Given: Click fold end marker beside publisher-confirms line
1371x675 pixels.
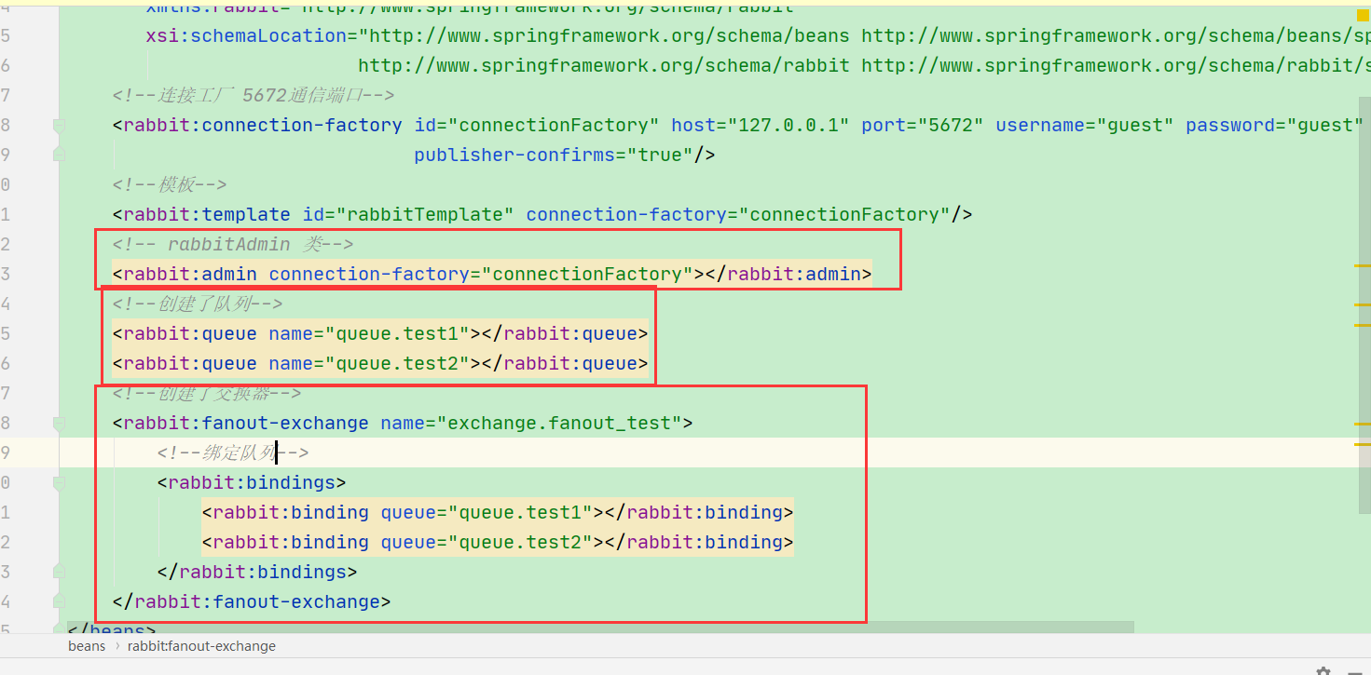Looking at the screenshot, I should (60, 155).
